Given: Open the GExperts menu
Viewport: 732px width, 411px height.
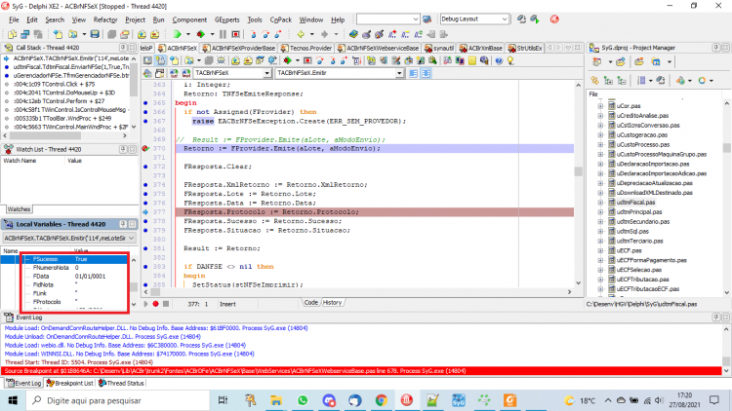Looking at the screenshot, I should pos(226,19).
